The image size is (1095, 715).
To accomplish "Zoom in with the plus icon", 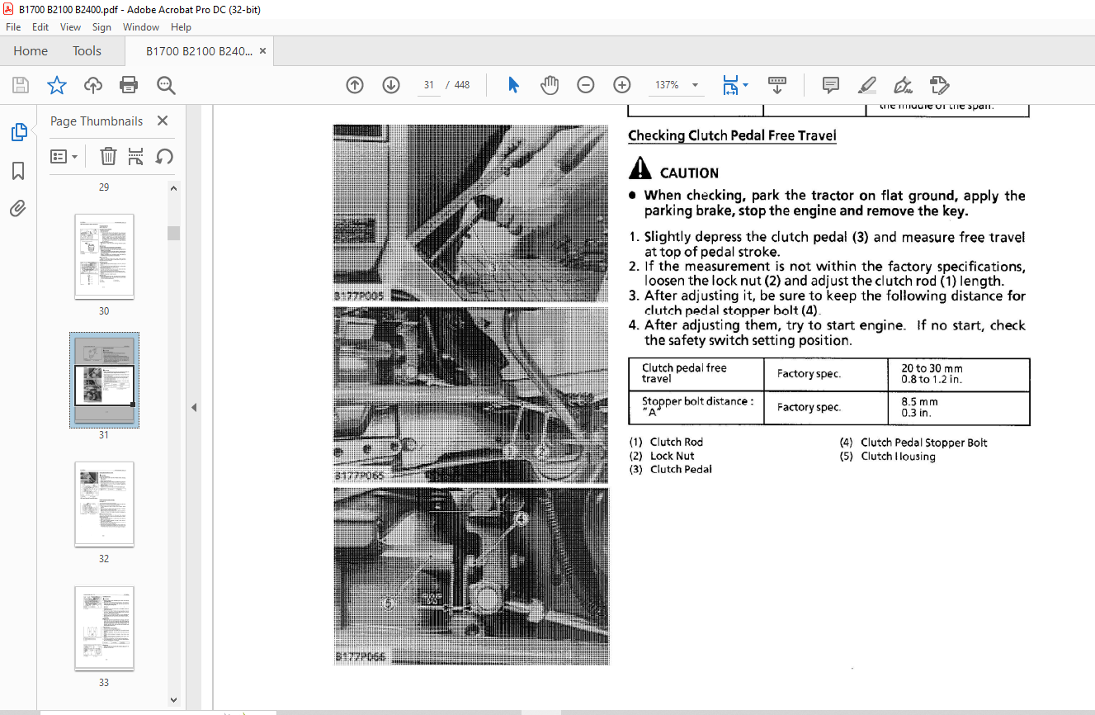I will (x=622, y=85).
